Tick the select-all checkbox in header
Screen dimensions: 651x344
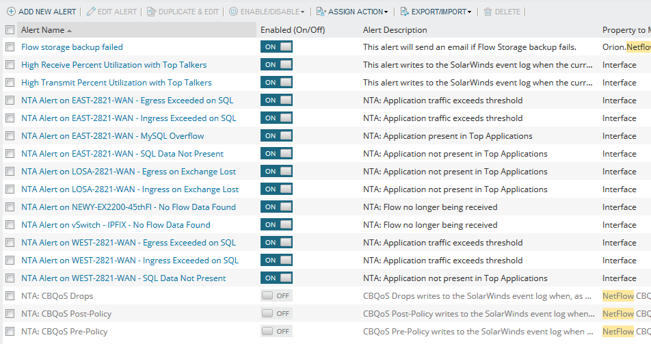tap(10, 30)
